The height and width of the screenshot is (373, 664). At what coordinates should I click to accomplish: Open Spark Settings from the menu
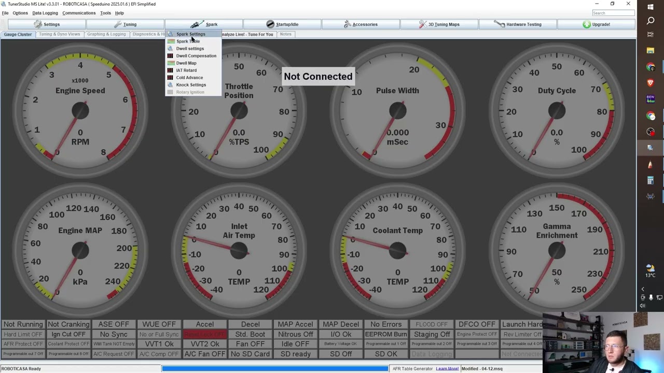coord(193,34)
